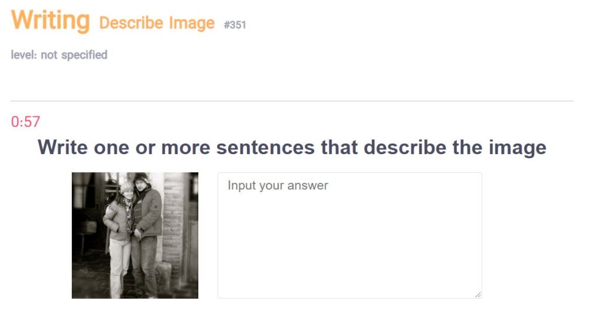The width and height of the screenshot is (599, 327).
Task: Click the word 'Image' in the orange title
Action: tap(191, 23)
